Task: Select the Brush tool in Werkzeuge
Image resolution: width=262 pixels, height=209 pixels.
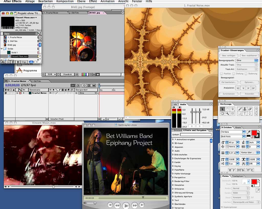Action: pos(239,109)
